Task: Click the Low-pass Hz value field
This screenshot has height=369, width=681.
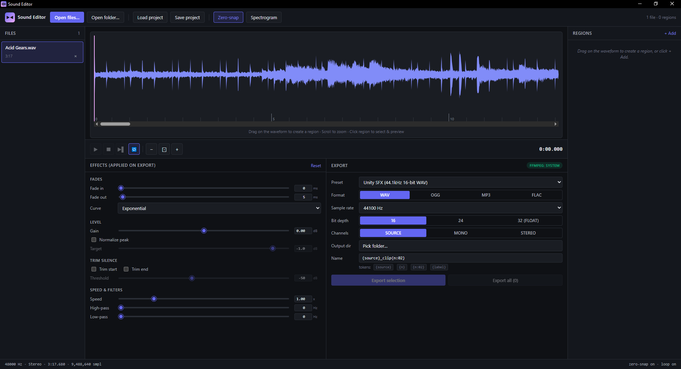Action: (x=303, y=317)
